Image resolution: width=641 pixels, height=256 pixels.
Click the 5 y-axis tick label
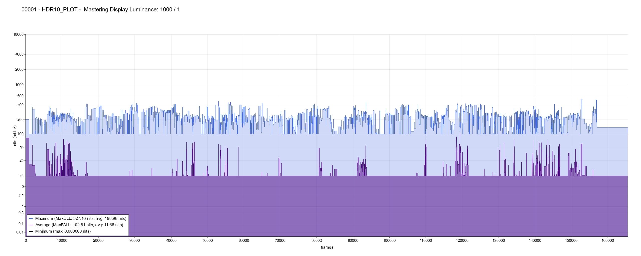click(x=23, y=187)
